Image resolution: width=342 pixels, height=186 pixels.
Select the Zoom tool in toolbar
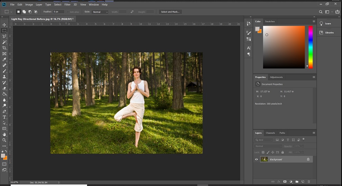point(4,140)
